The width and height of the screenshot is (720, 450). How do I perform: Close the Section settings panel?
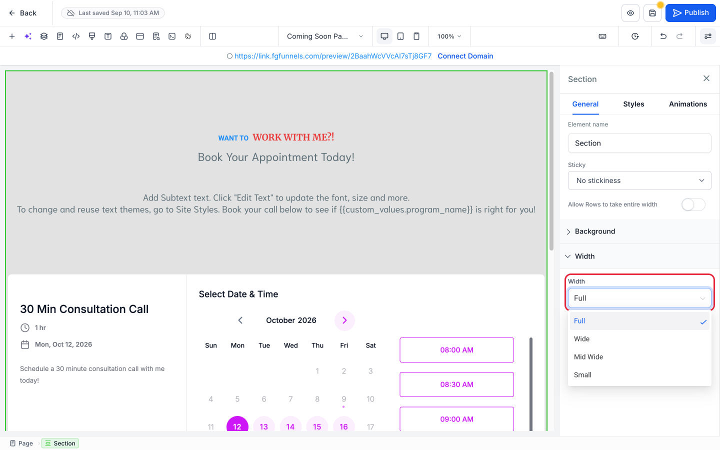(706, 78)
